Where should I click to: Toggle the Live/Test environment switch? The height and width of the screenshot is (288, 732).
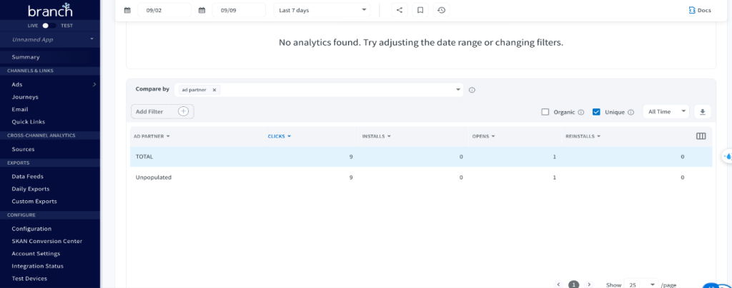pos(49,25)
